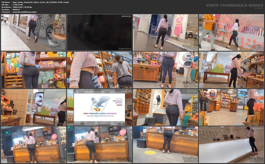Open the owl splash frame at 00:02:42
The width and height of the screenshot is (265, 164).
click(99, 107)
